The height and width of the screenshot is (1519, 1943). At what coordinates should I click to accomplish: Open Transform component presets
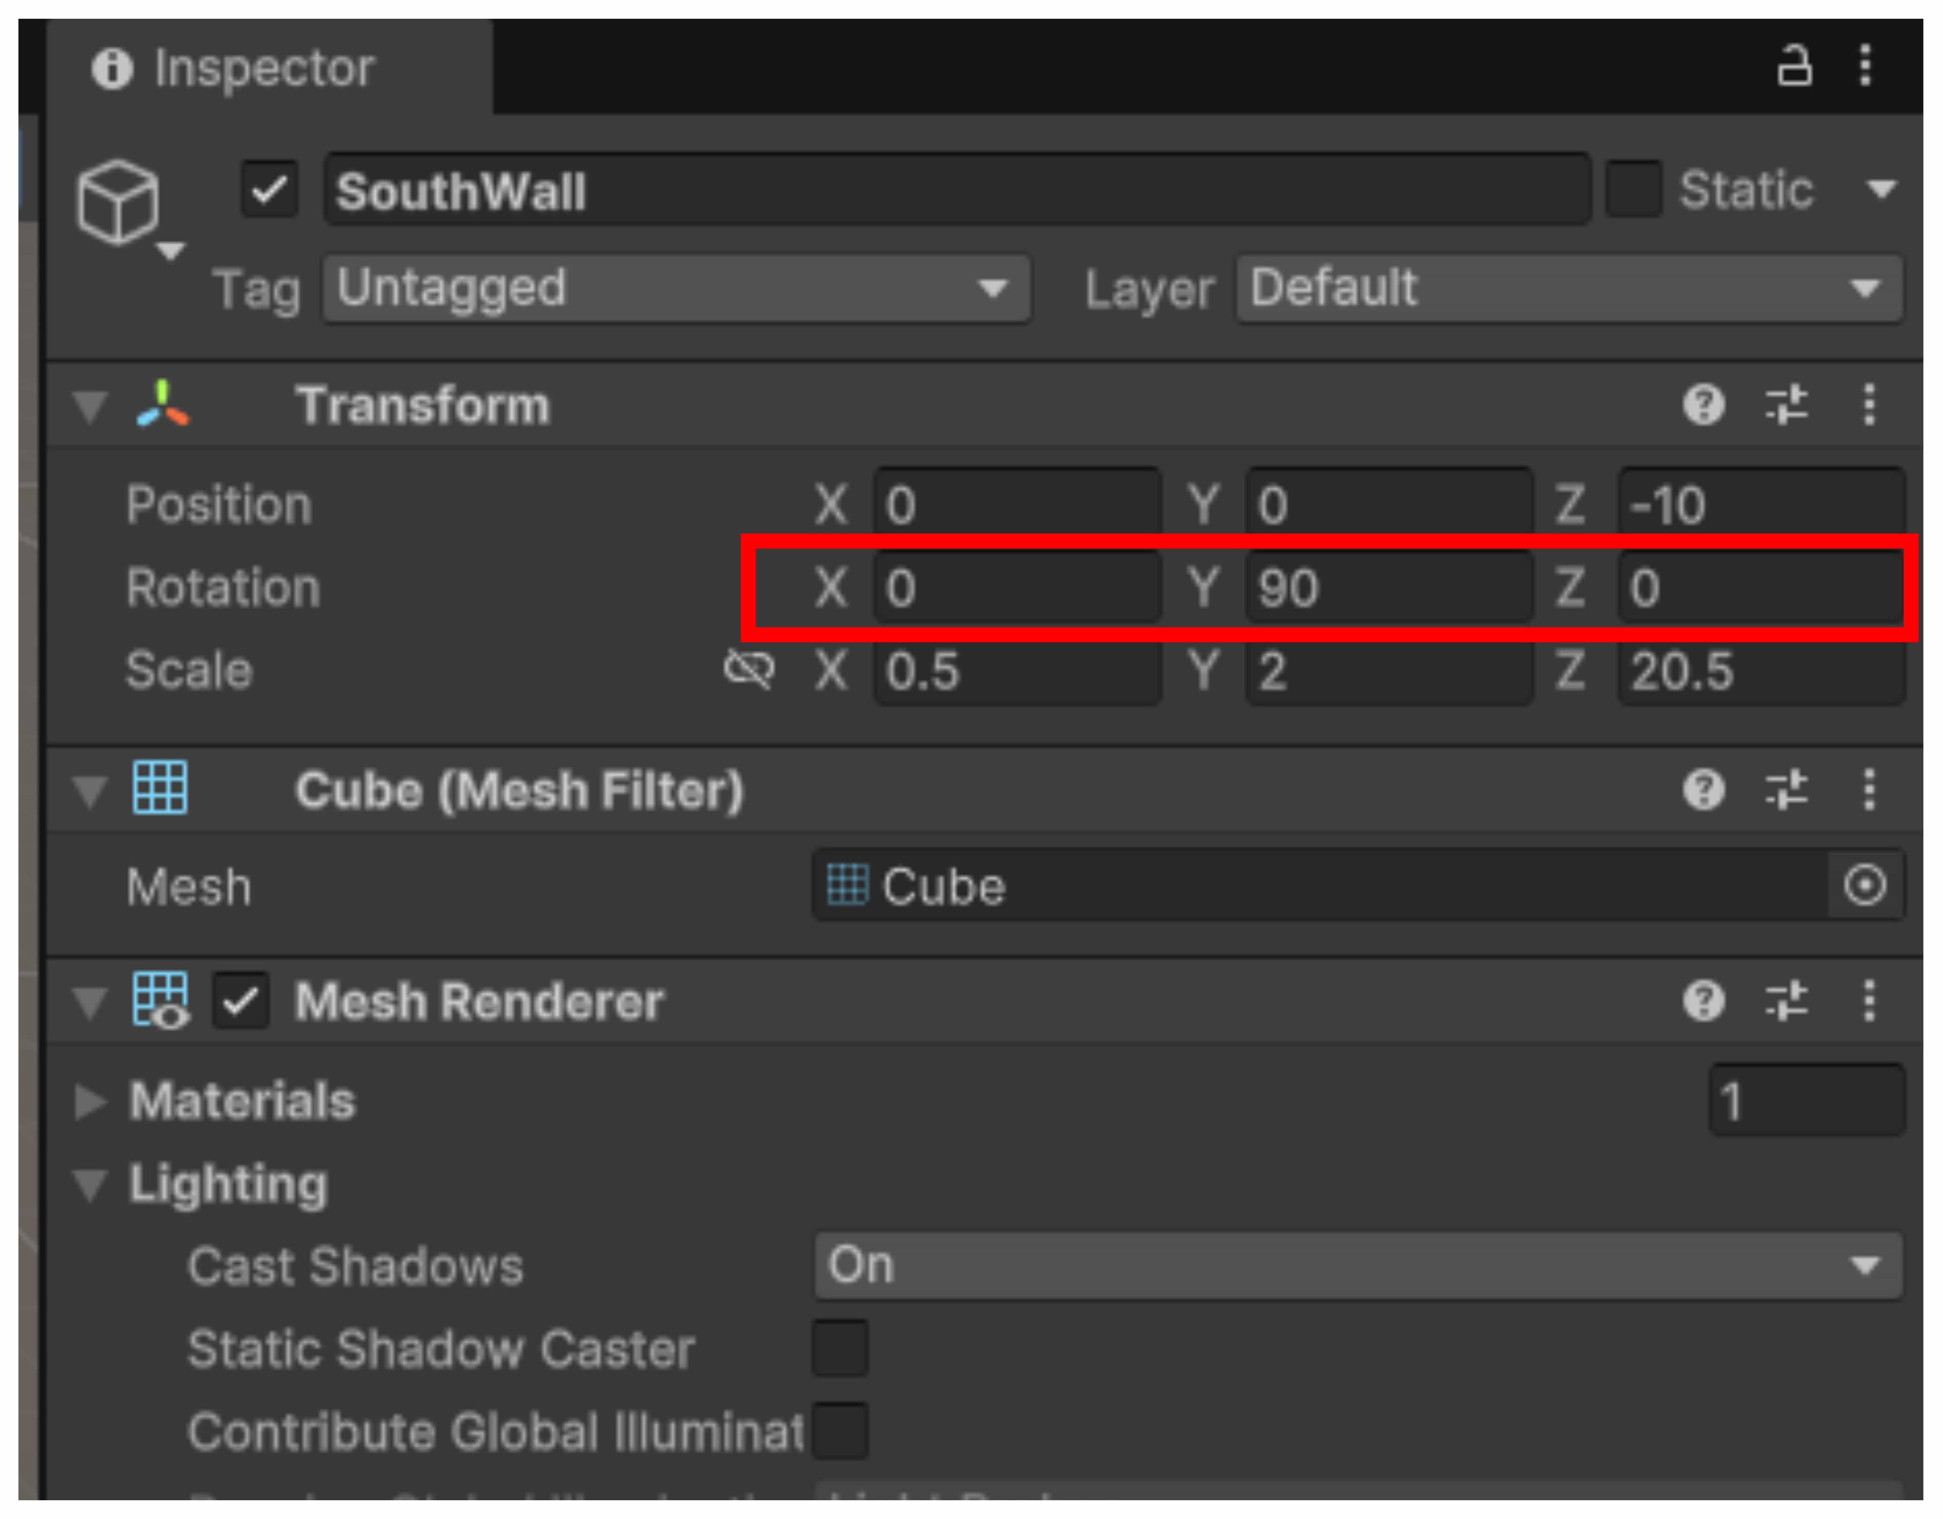coord(1786,406)
